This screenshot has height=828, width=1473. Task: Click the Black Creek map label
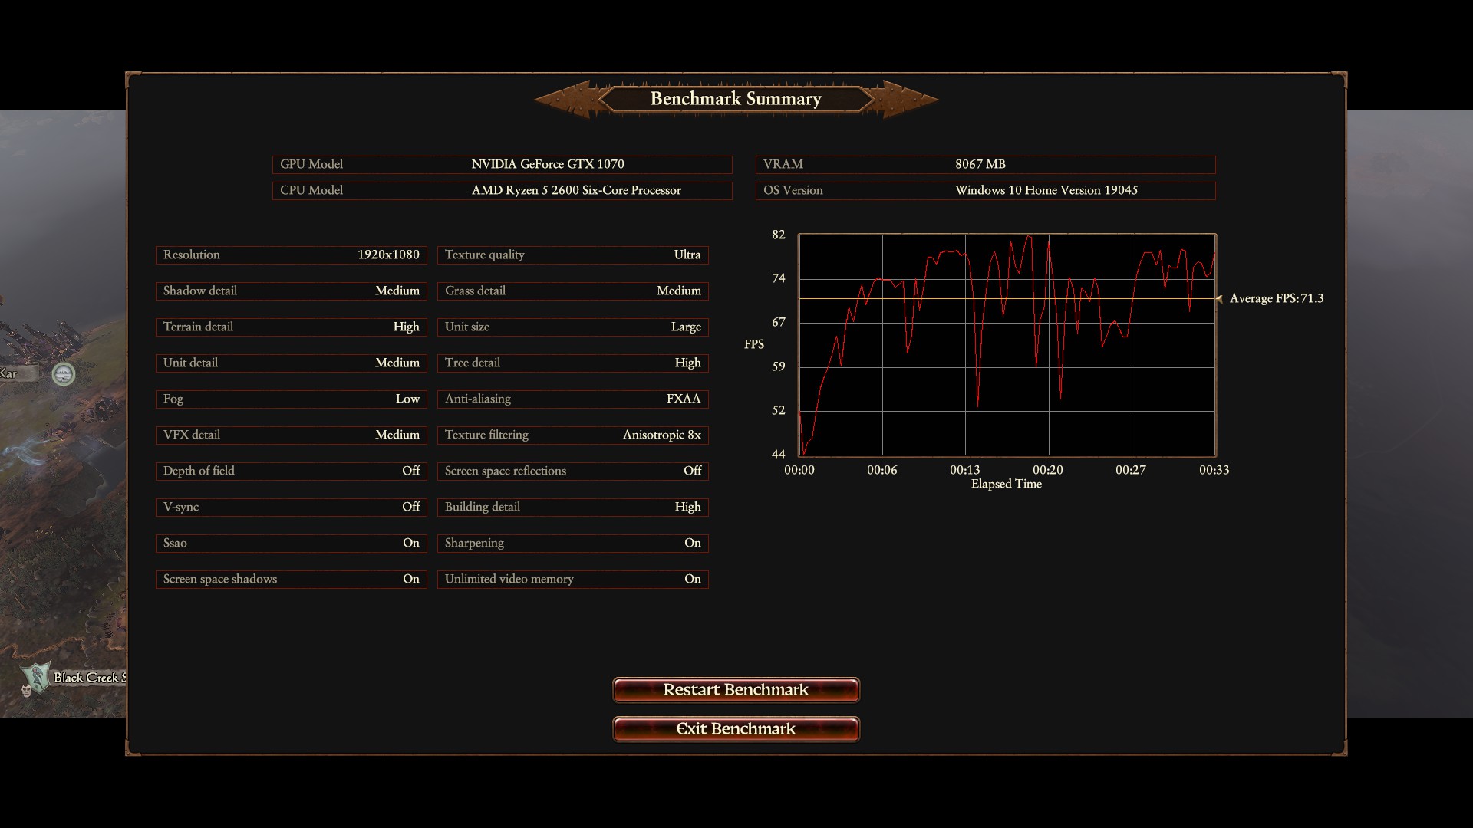point(88,678)
